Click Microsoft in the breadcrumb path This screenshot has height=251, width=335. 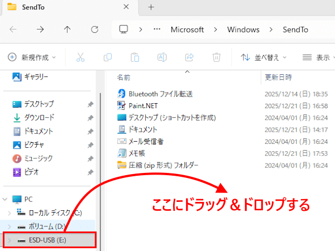click(187, 30)
